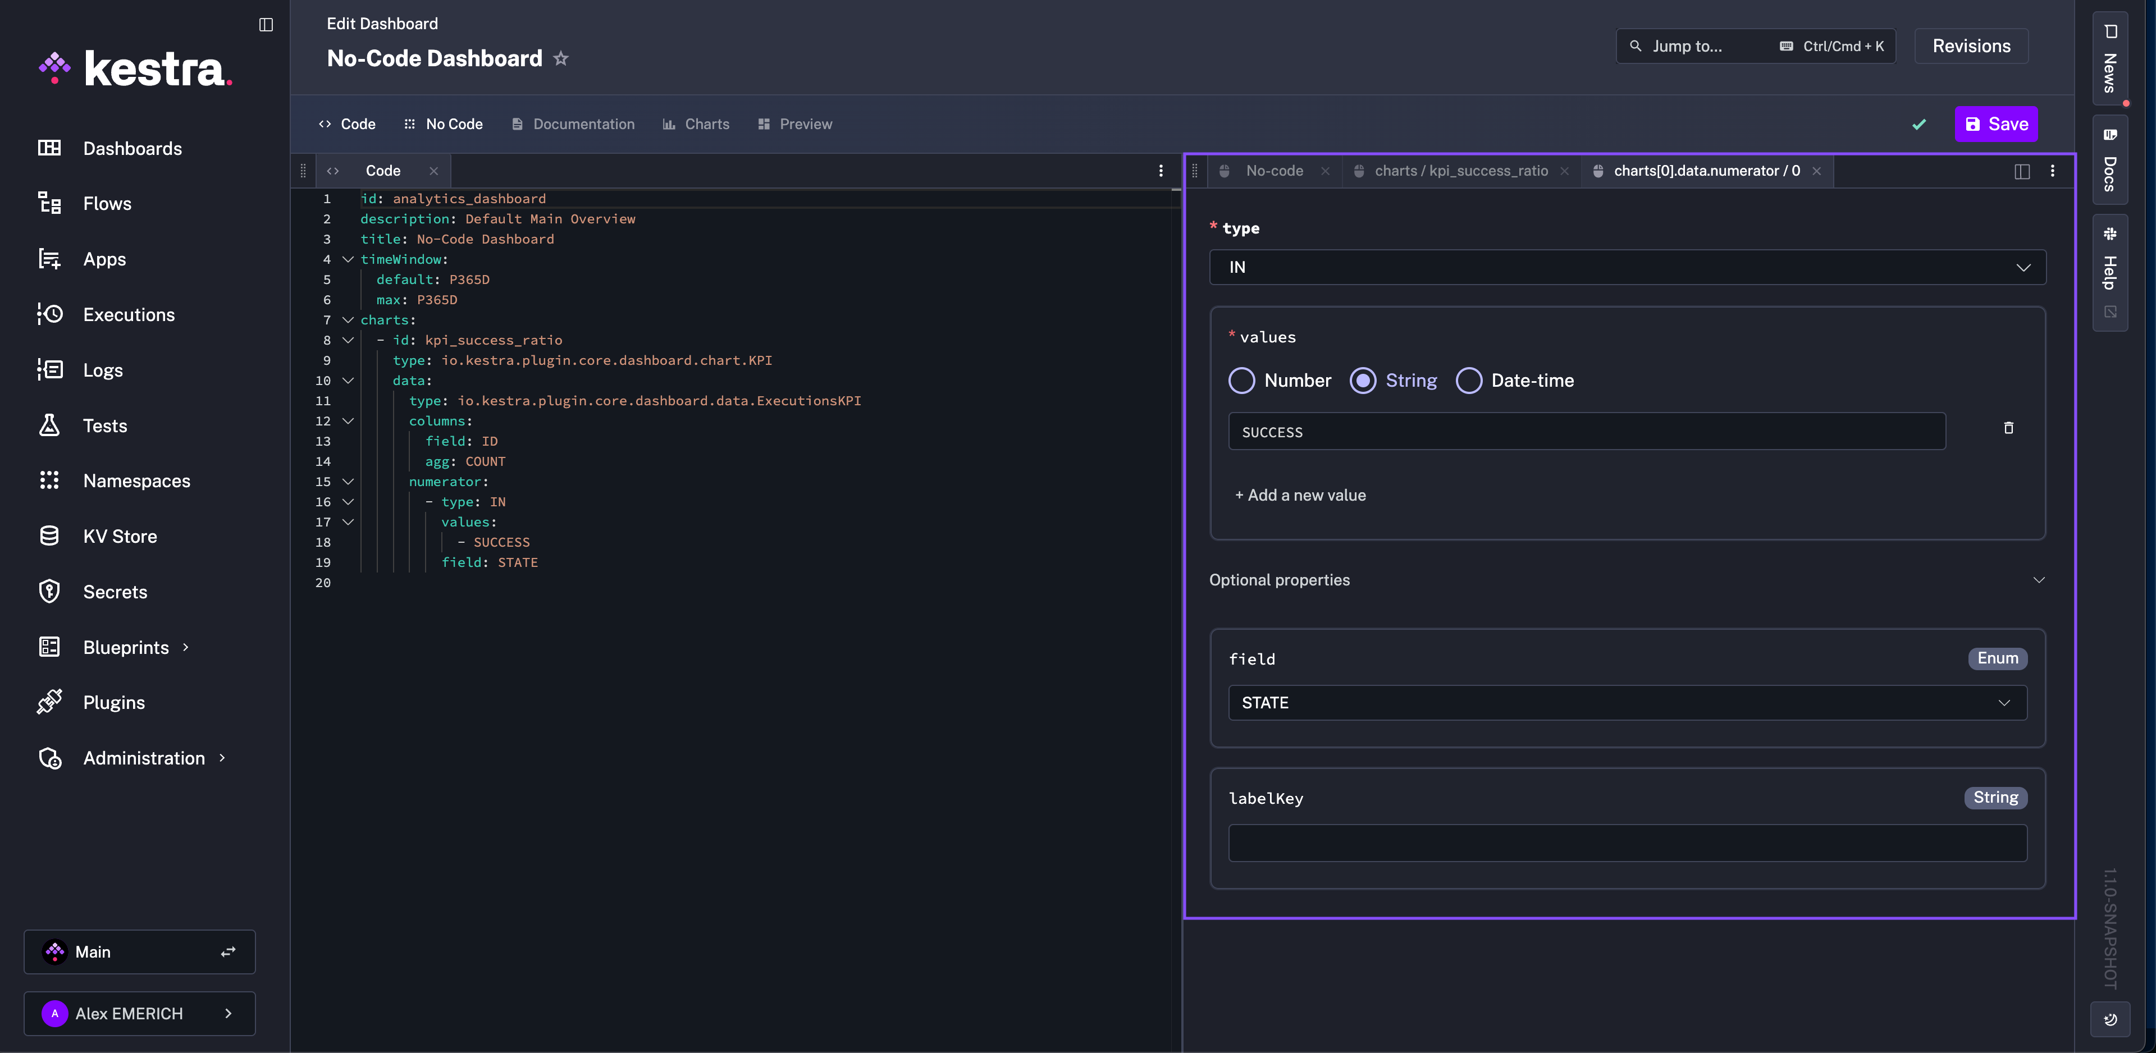Open the Plugins page
Viewport: 2156px width, 1053px height.
(x=114, y=702)
